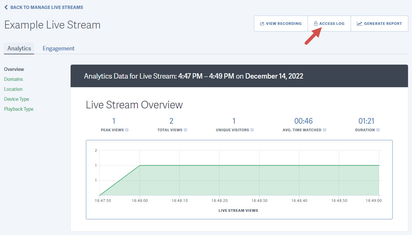The width and height of the screenshot is (412, 235).
Task: Click the View Recording button
Action: [x=281, y=23]
